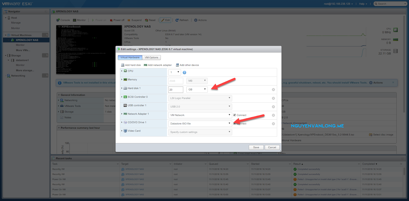The height and width of the screenshot is (201, 409).
Task: Remove Network Adapter 1 device
Action: pyautogui.click(x=273, y=115)
